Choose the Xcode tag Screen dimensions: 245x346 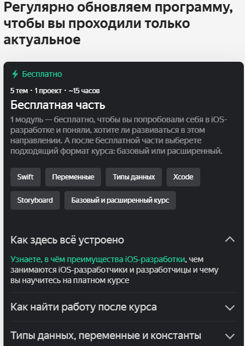pyautogui.click(x=183, y=177)
